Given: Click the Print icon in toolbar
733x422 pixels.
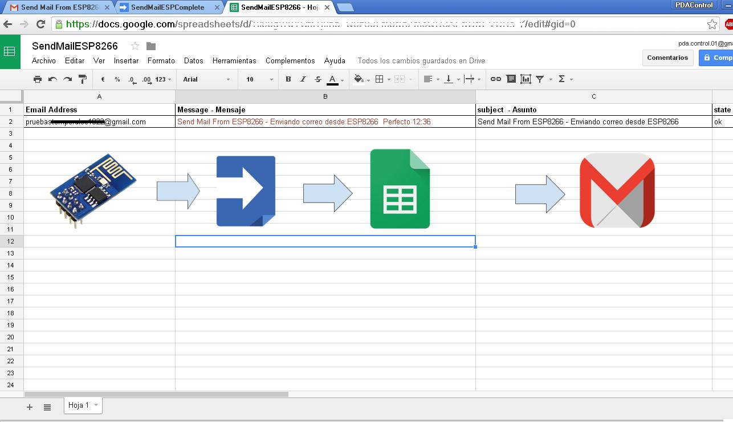Looking at the screenshot, I should click(38, 79).
